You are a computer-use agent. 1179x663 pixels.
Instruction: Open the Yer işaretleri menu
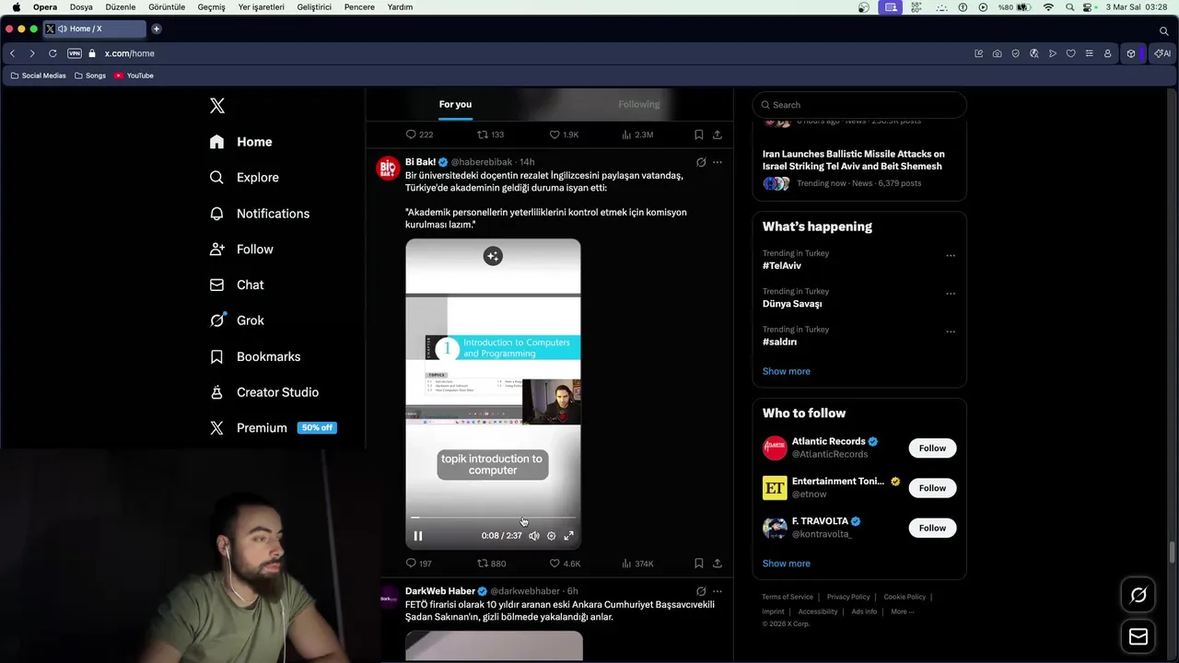pos(262,7)
